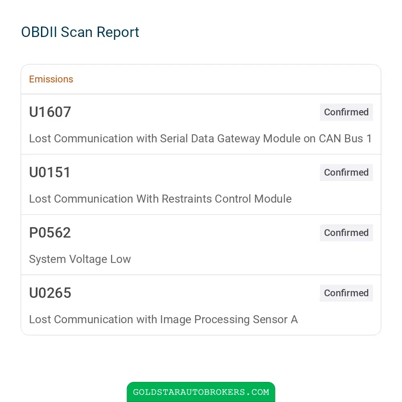Viewport: 402px width, 402px height.
Task: Open trouble code U0265
Action: coord(50,293)
